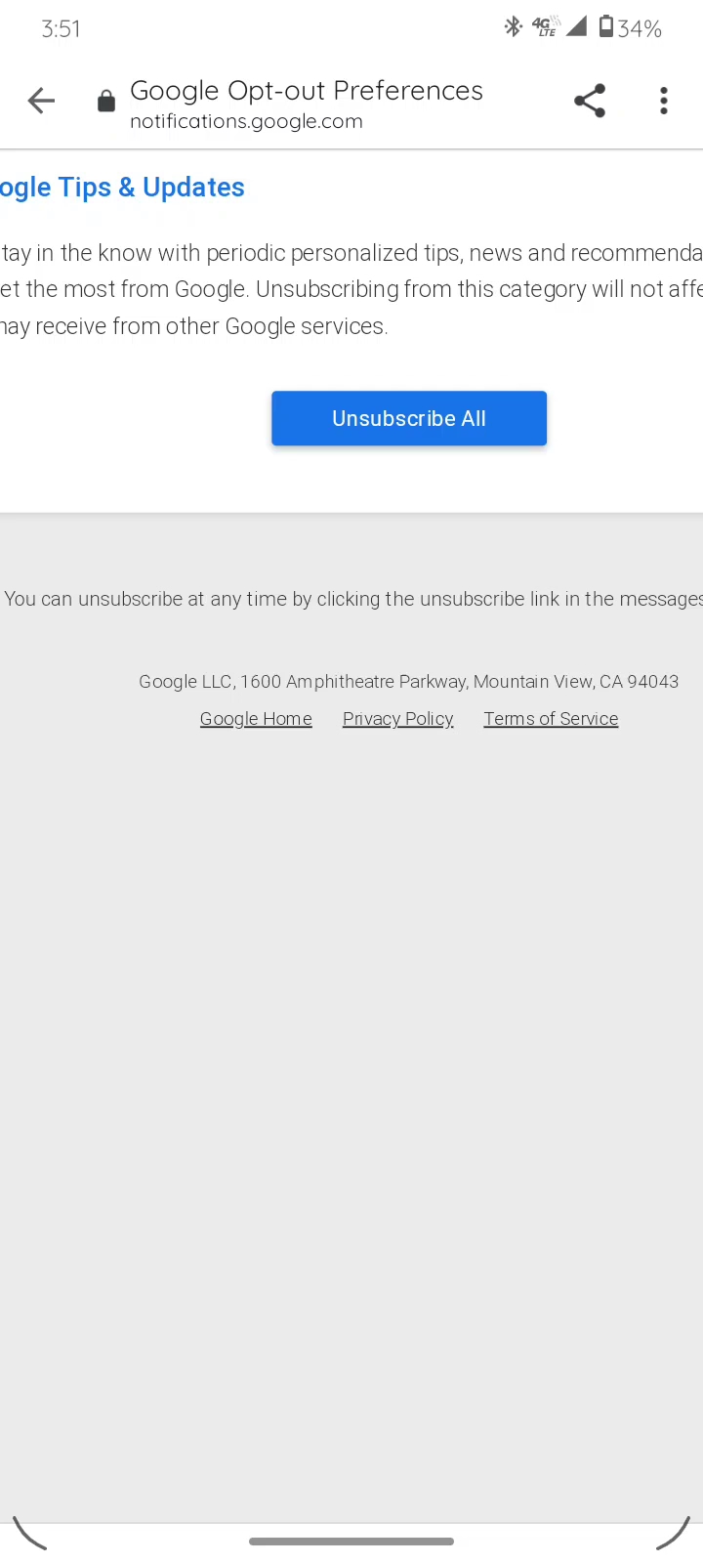Open the Terms of Service link

point(551,719)
